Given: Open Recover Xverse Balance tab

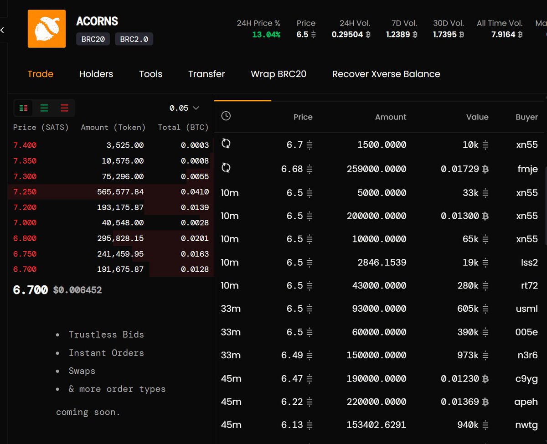Looking at the screenshot, I should point(386,74).
